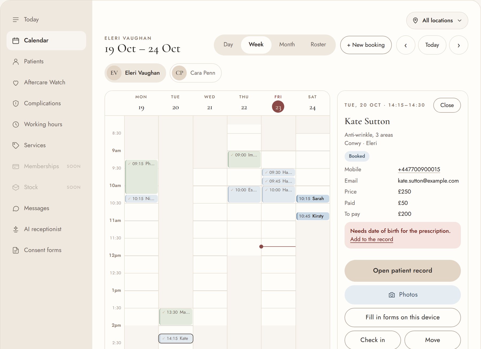Click Add to the record link
The image size is (481, 349).
click(371, 240)
